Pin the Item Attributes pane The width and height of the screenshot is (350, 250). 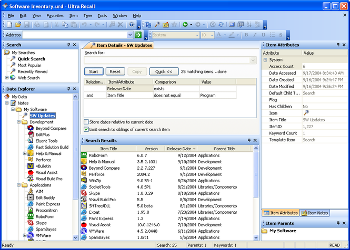click(338, 45)
